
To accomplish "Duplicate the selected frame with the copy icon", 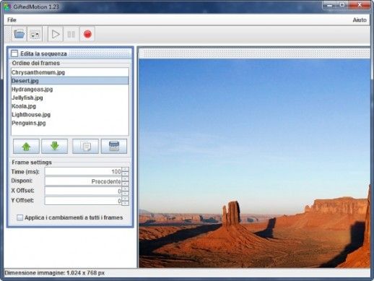I will pos(85,146).
